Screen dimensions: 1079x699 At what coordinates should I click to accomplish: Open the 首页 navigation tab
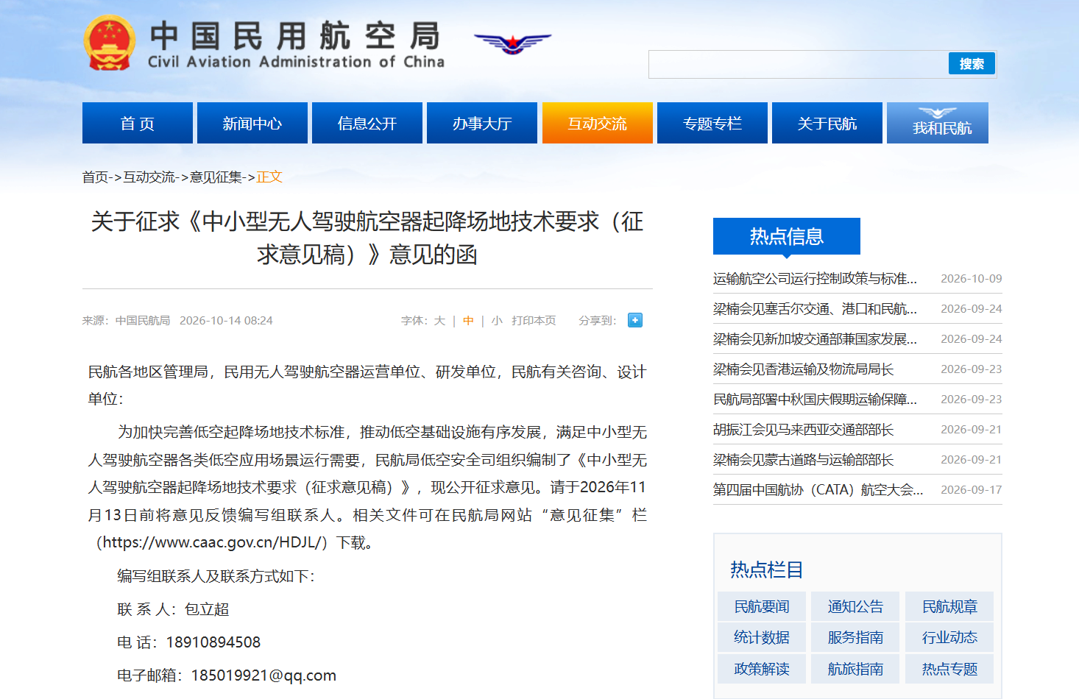[138, 123]
